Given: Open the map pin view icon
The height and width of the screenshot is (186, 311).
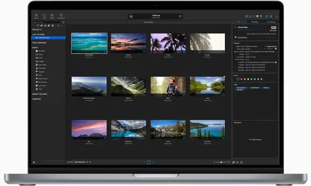Looking at the screenshot, I should click(261, 16).
